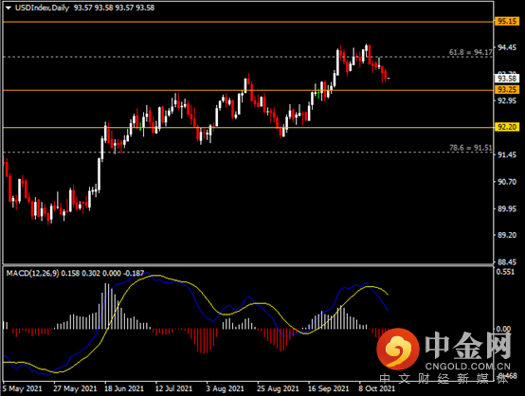Click the 8 Oct 2021 date marker

[376, 388]
